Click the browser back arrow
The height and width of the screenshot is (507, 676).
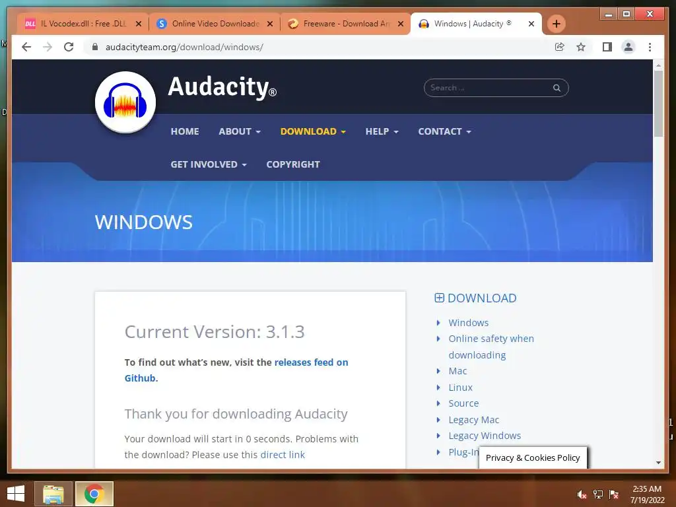(26, 47)
